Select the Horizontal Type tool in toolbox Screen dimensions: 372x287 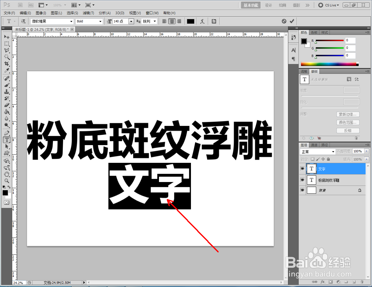[7, 140]
